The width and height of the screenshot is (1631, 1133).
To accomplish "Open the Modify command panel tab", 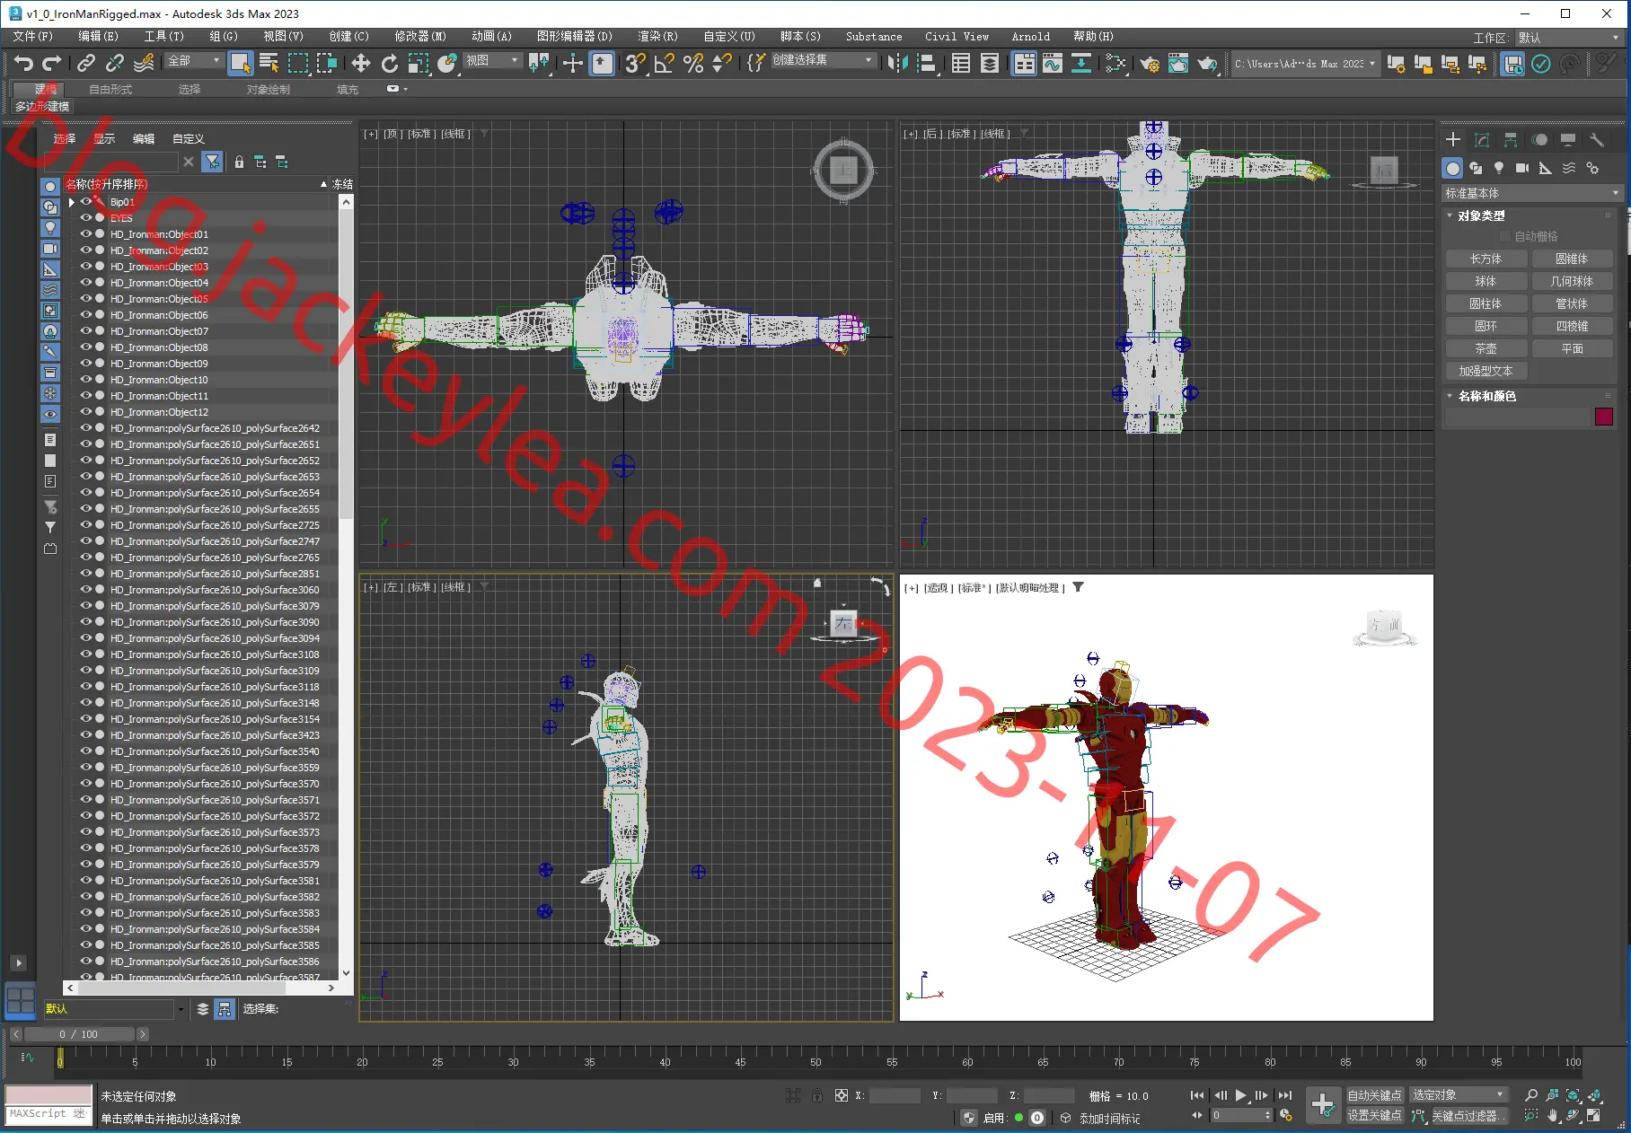I will pyautogui.click(x=1482, y=140).
